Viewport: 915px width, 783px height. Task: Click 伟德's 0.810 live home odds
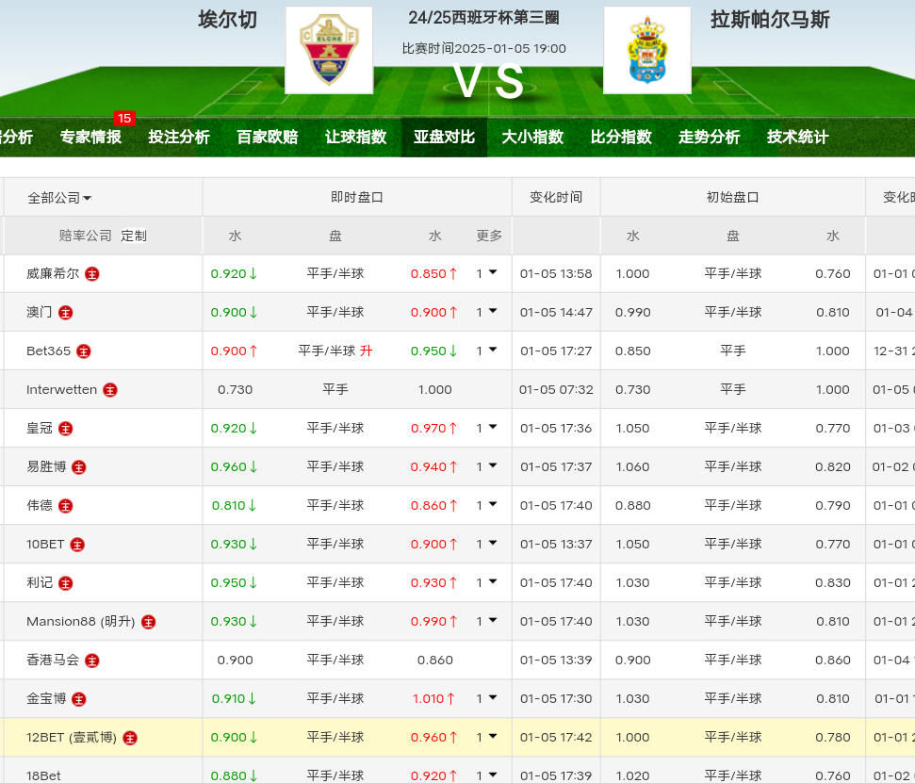tap(234, 506)
